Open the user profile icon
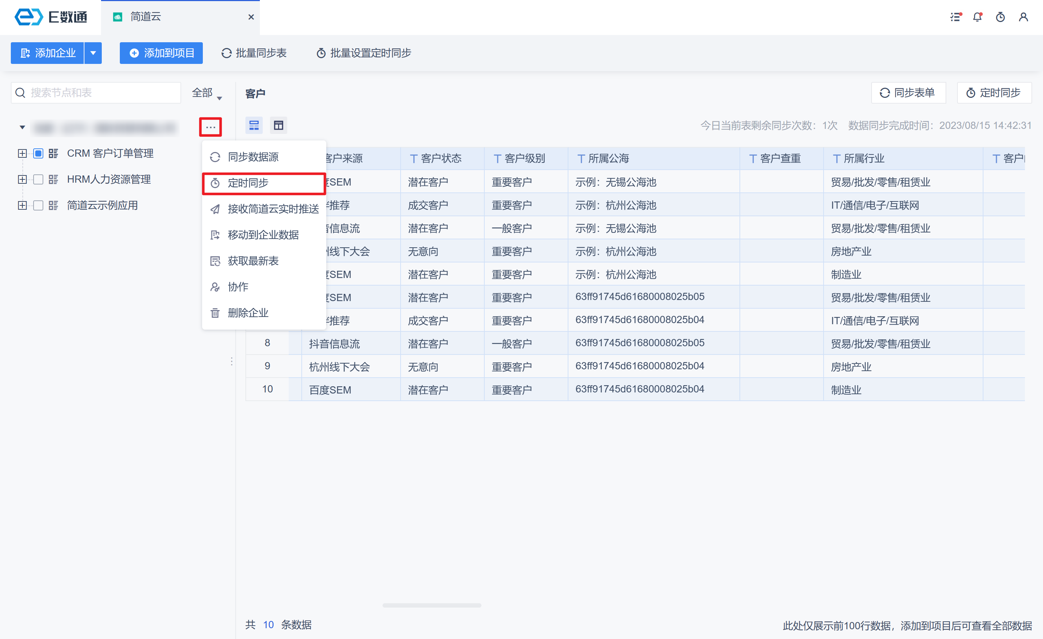The image size is (1043, 639). coord(1023,17)
